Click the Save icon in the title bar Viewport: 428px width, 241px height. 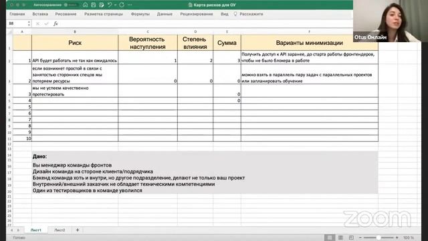pyautogui.click(x=94, y=5)
